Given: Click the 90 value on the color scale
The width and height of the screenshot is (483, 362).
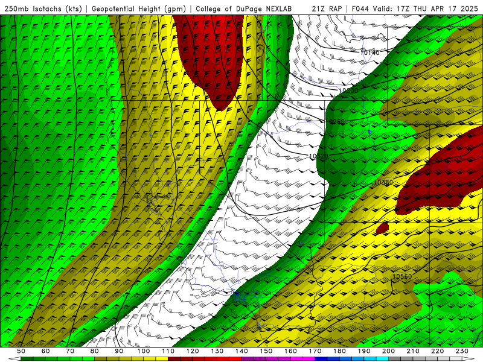Looking at the screenshot, I should coord(119,351).
